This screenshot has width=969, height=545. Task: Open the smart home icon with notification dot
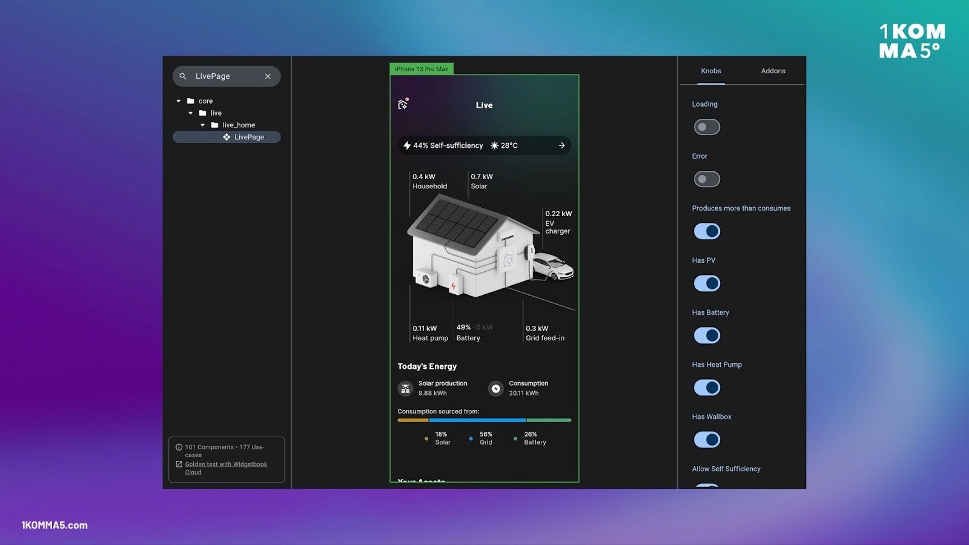click(402, 104)
